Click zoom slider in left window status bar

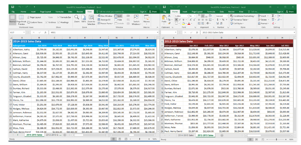coord(140,139)
